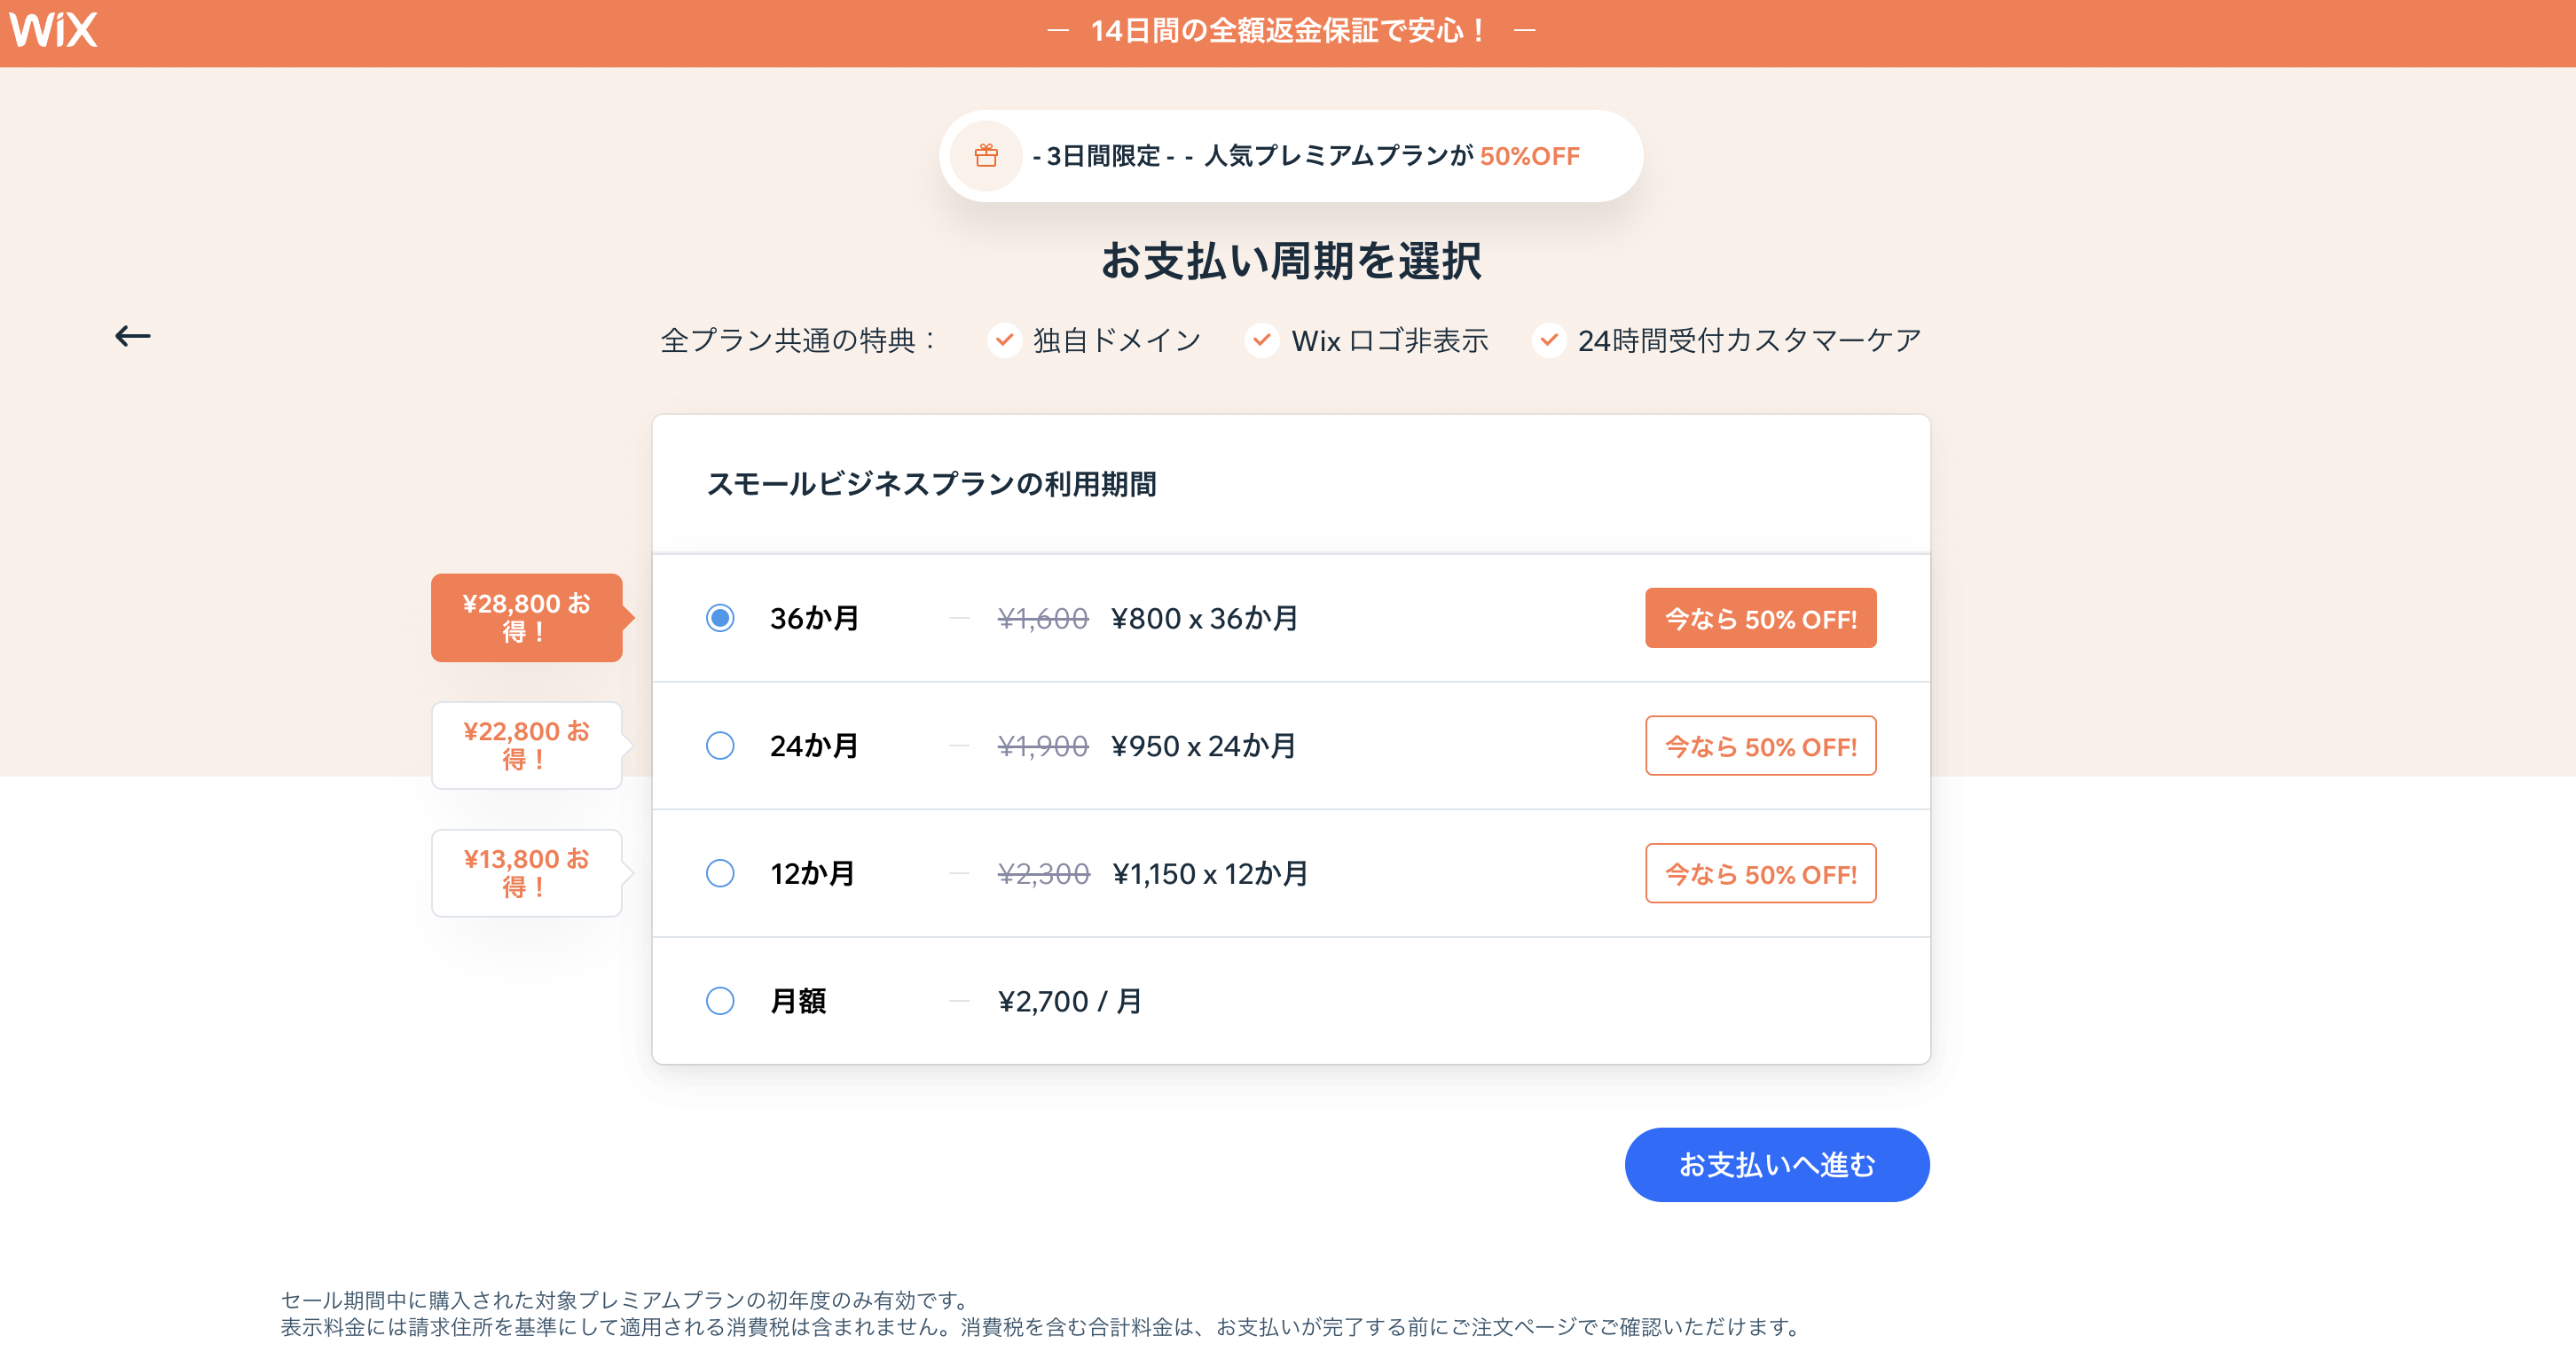The image size is (2576, 1367).
Task: Click the Wix logo
Action: (54, 30)
